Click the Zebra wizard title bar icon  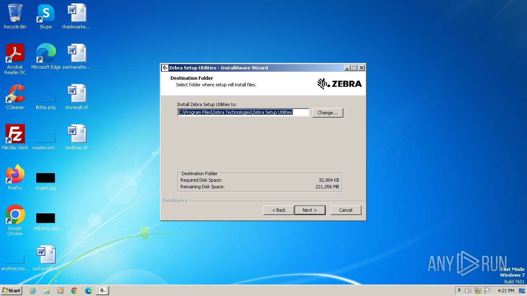coord(165,68)
